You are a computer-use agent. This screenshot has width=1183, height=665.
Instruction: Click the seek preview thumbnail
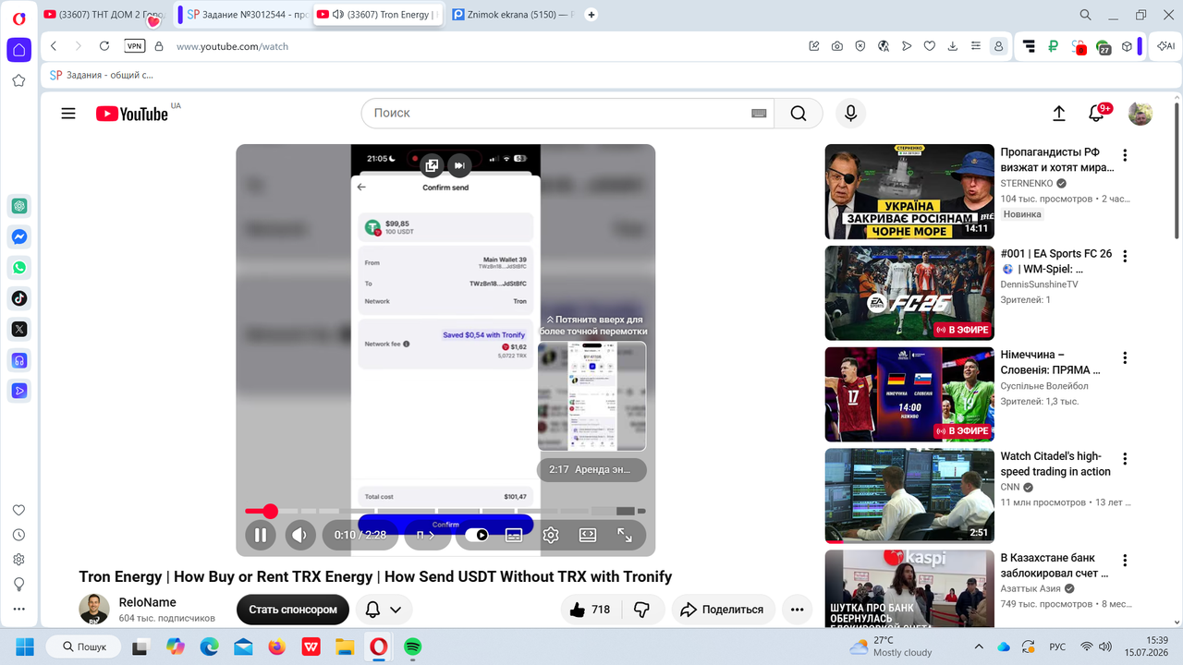[591, 396]
